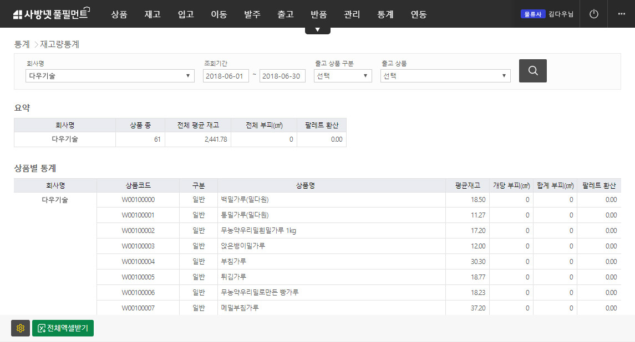The height and width of the screenshot is (342, 635).
Task: Expand the top menu arrow handle
Action: click(317, 30)
